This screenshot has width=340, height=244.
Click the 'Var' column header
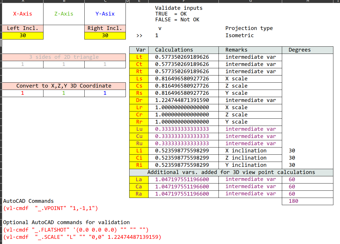(x=139, y=50)
